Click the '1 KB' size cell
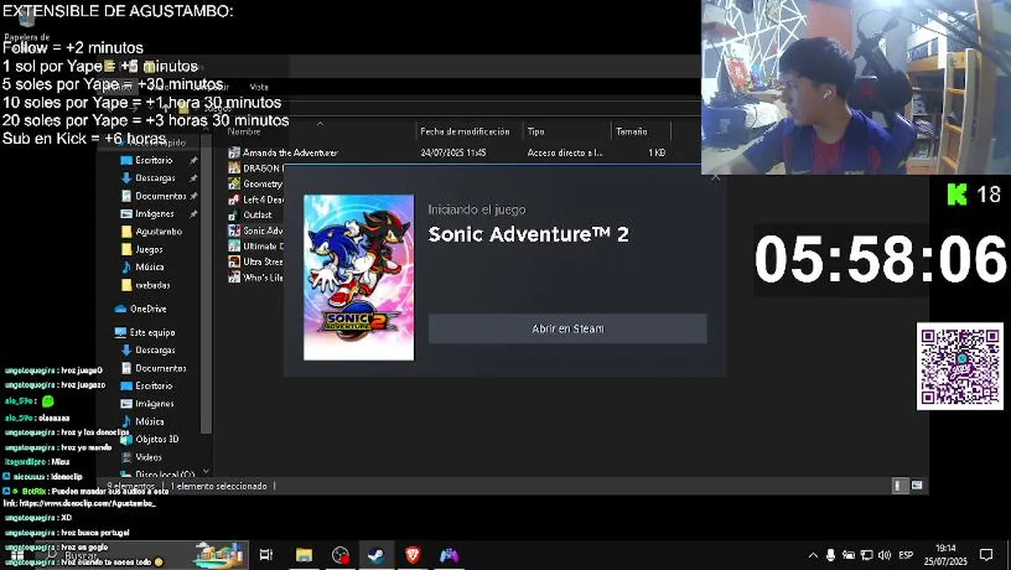This screenshot has width=1011, height=570. coord(657,153)
